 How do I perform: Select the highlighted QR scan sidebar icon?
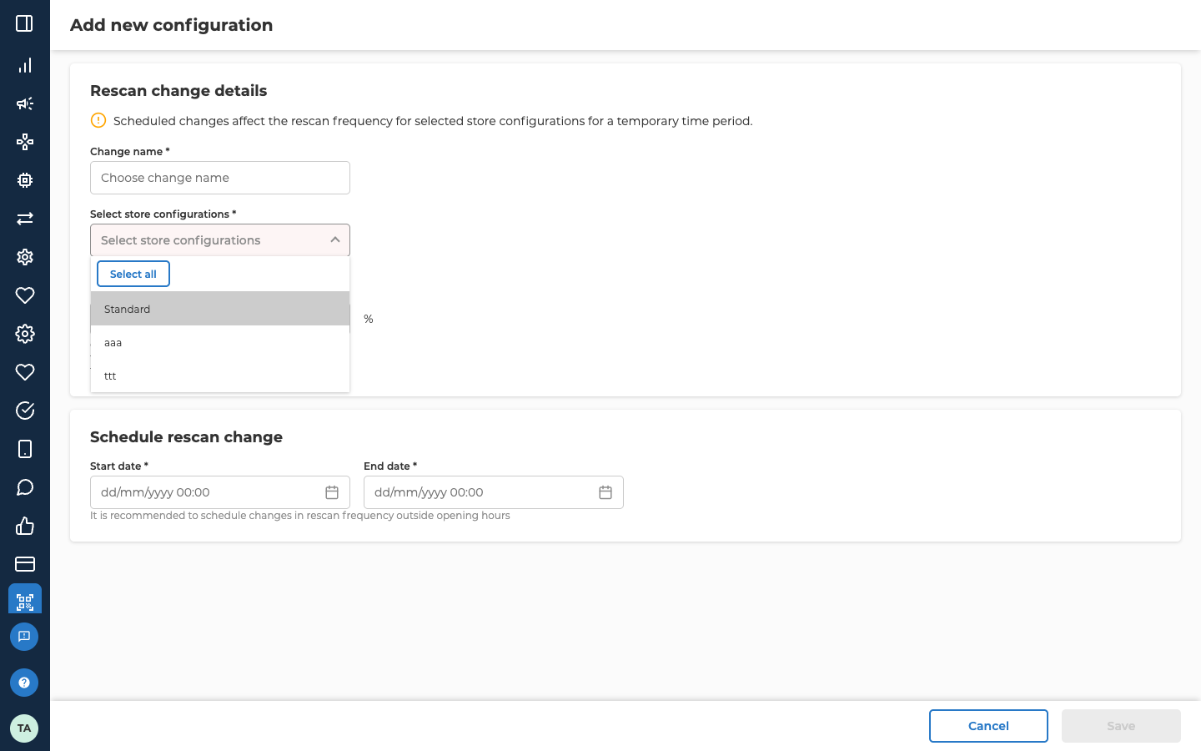pyautogui.click(x=25, y=599)
